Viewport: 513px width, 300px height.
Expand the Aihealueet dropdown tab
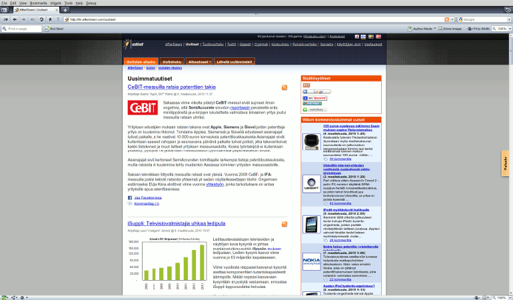(199, 61)
